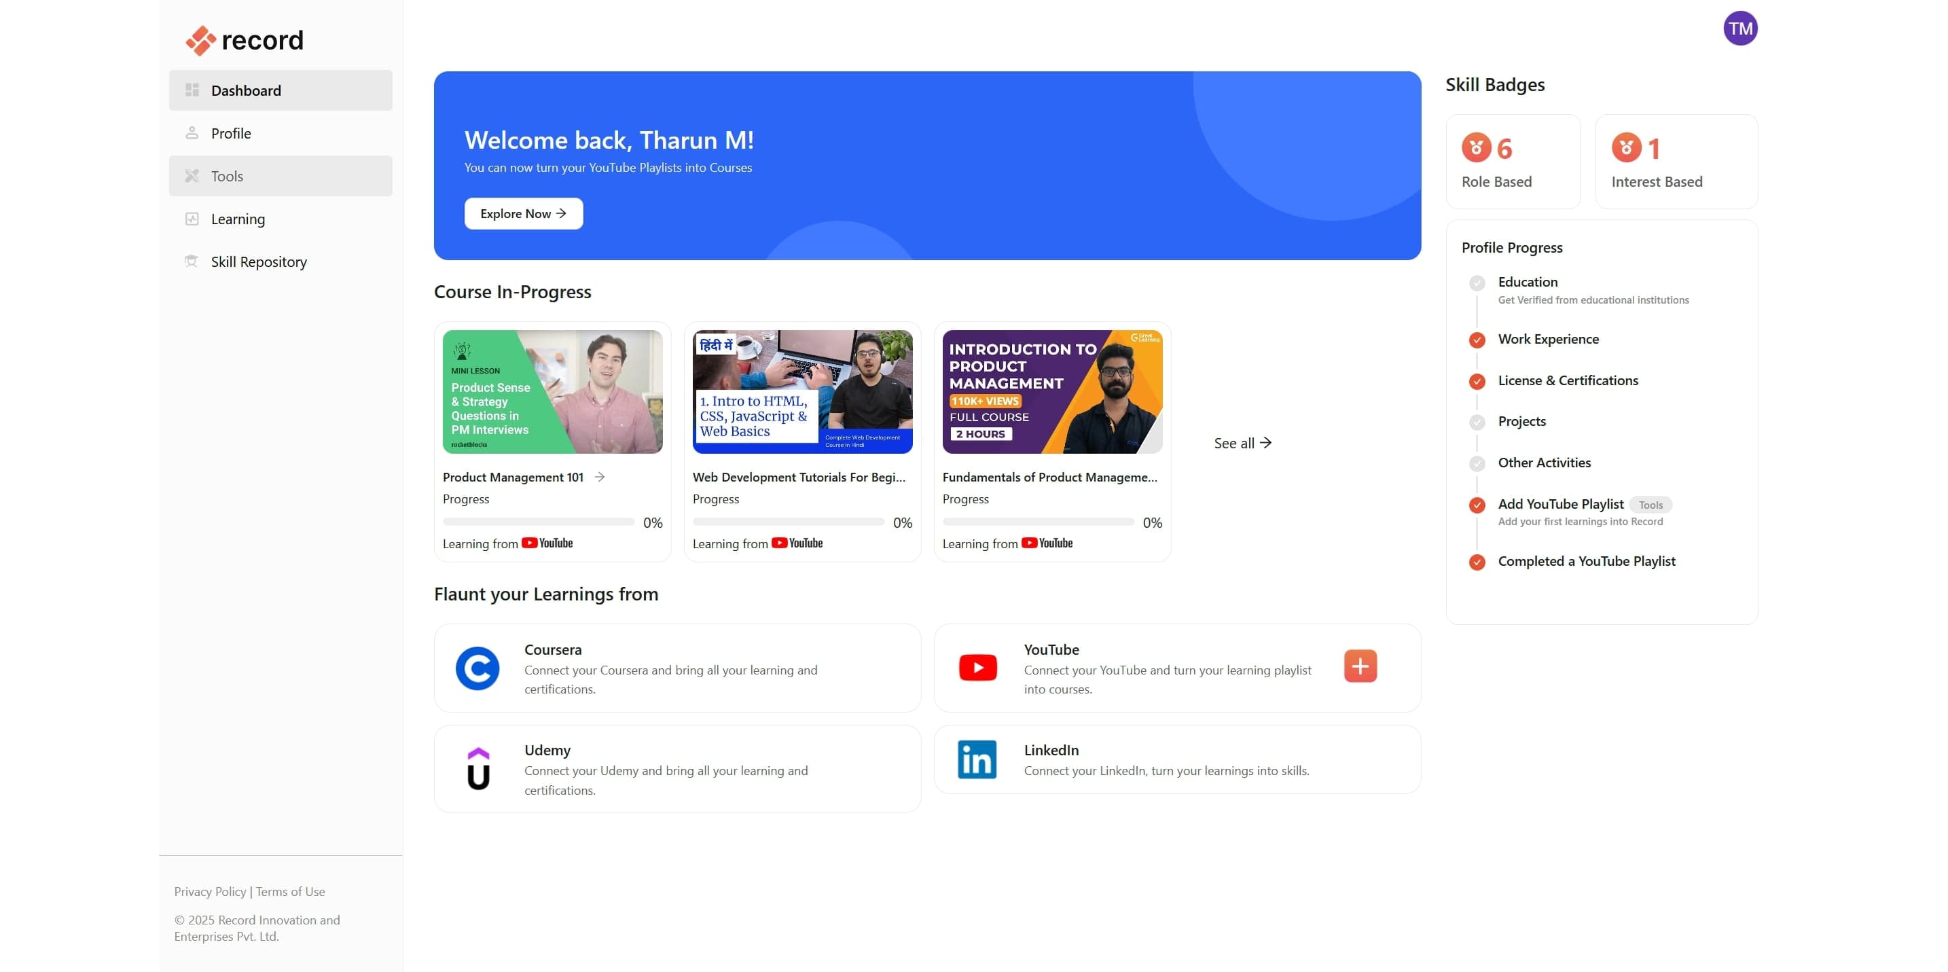This screenshot has width=1948, height=972.
Task: Click the Interest Based badge medal icon
Action: pyautogui.click(x=1626, y=148)
